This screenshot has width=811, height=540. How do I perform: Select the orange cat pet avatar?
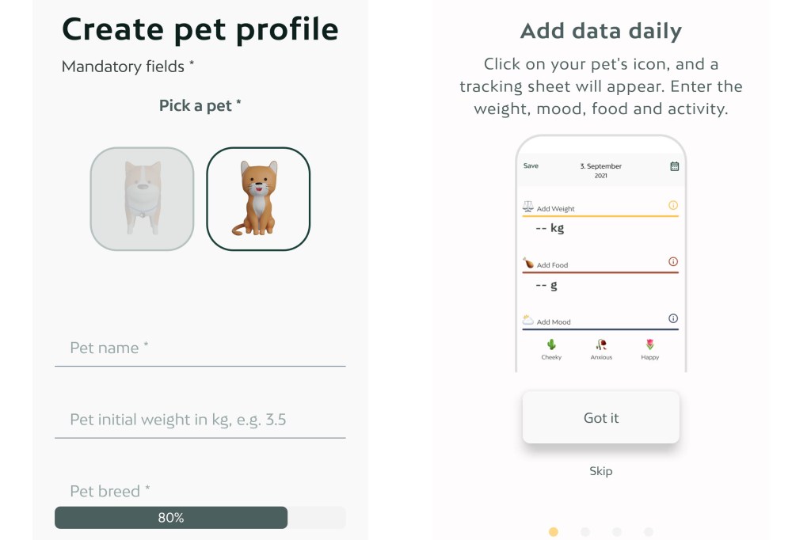(258, 200)
